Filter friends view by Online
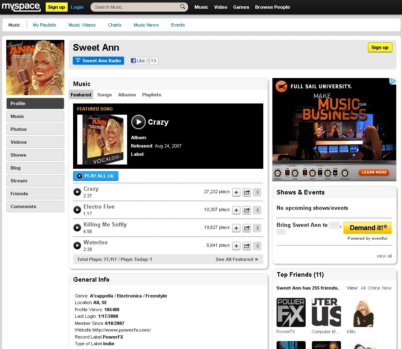This screenshot has width=402, height=349. (x=374, y=288)
